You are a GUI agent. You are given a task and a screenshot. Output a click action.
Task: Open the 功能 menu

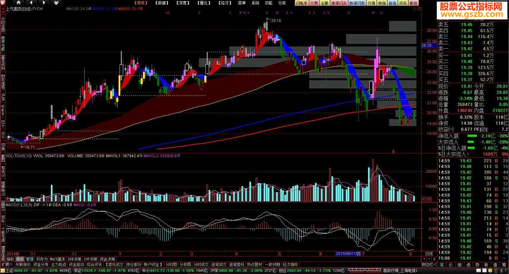point(268,3)
